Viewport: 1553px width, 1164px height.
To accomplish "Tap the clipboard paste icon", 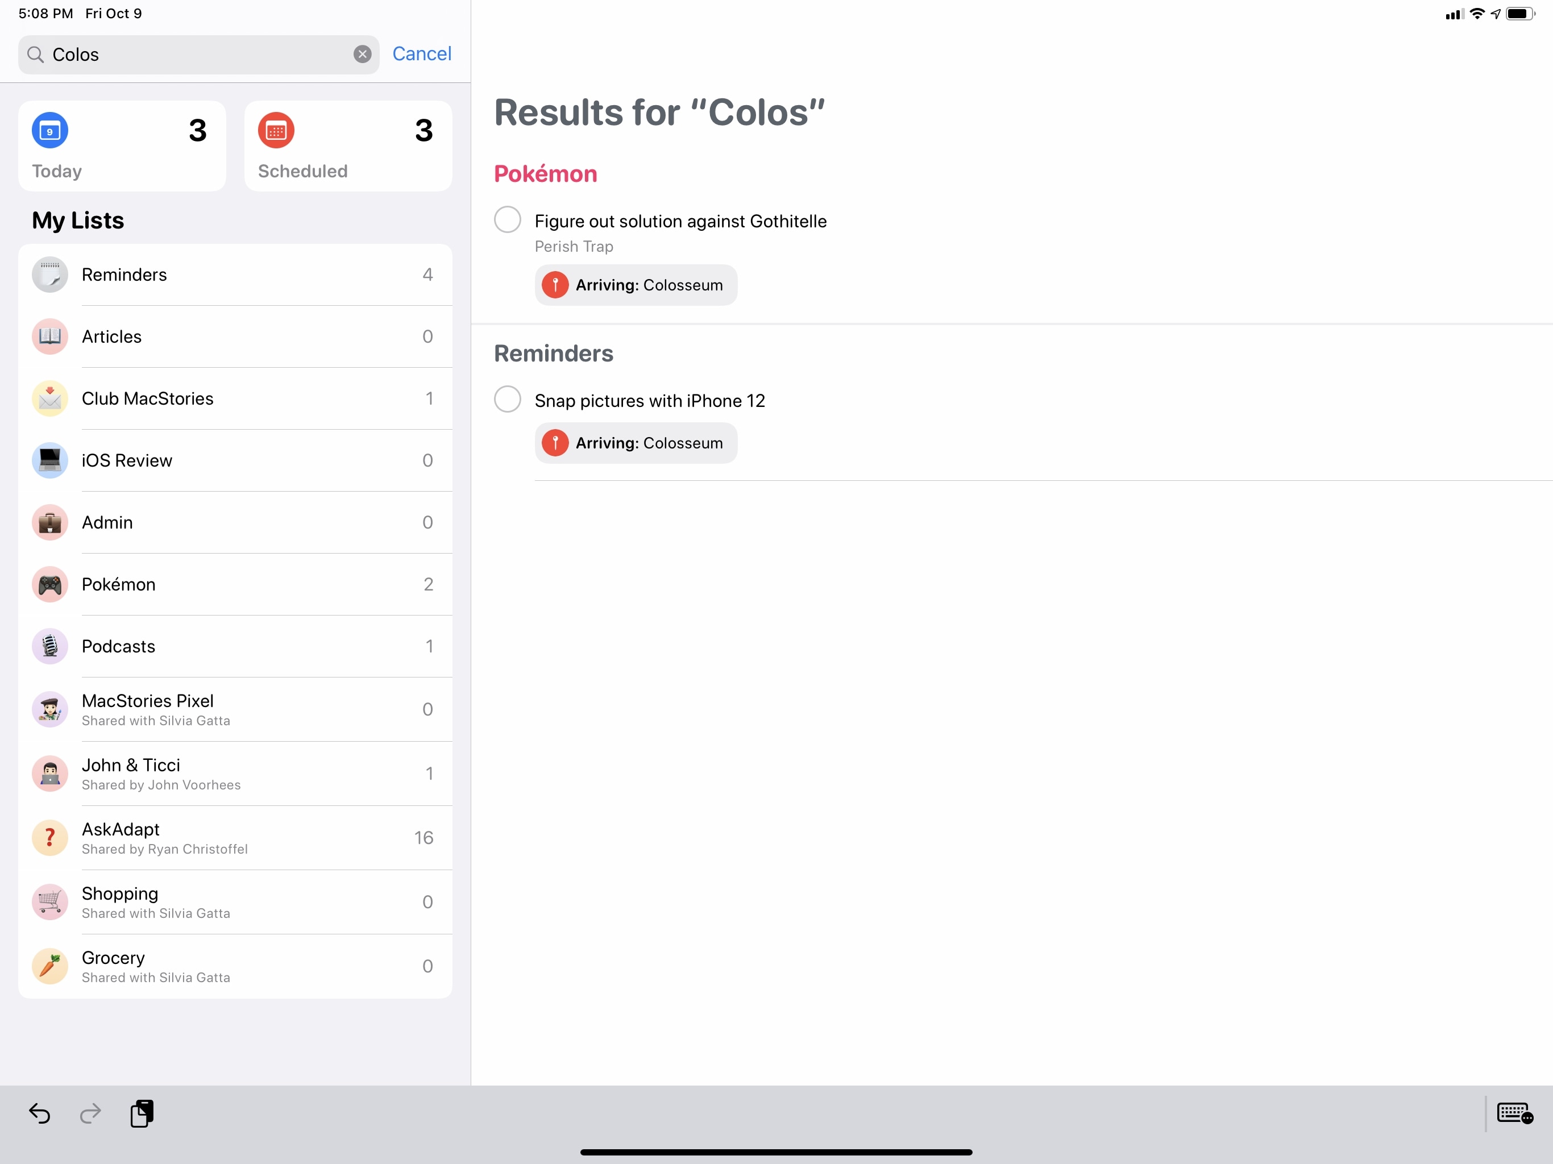I will click(x=142, y=1113).
